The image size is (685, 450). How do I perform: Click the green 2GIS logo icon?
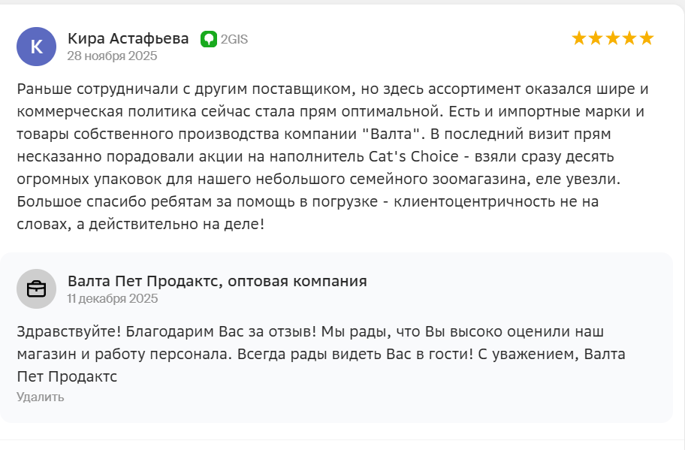(209, 39)
